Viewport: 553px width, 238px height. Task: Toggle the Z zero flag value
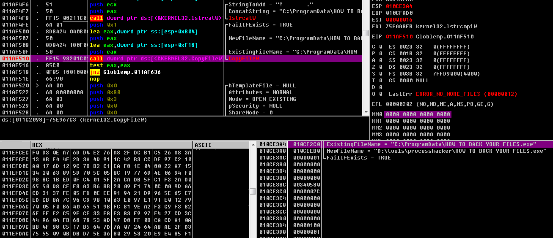pyautogui.click(x=379, y=67)
